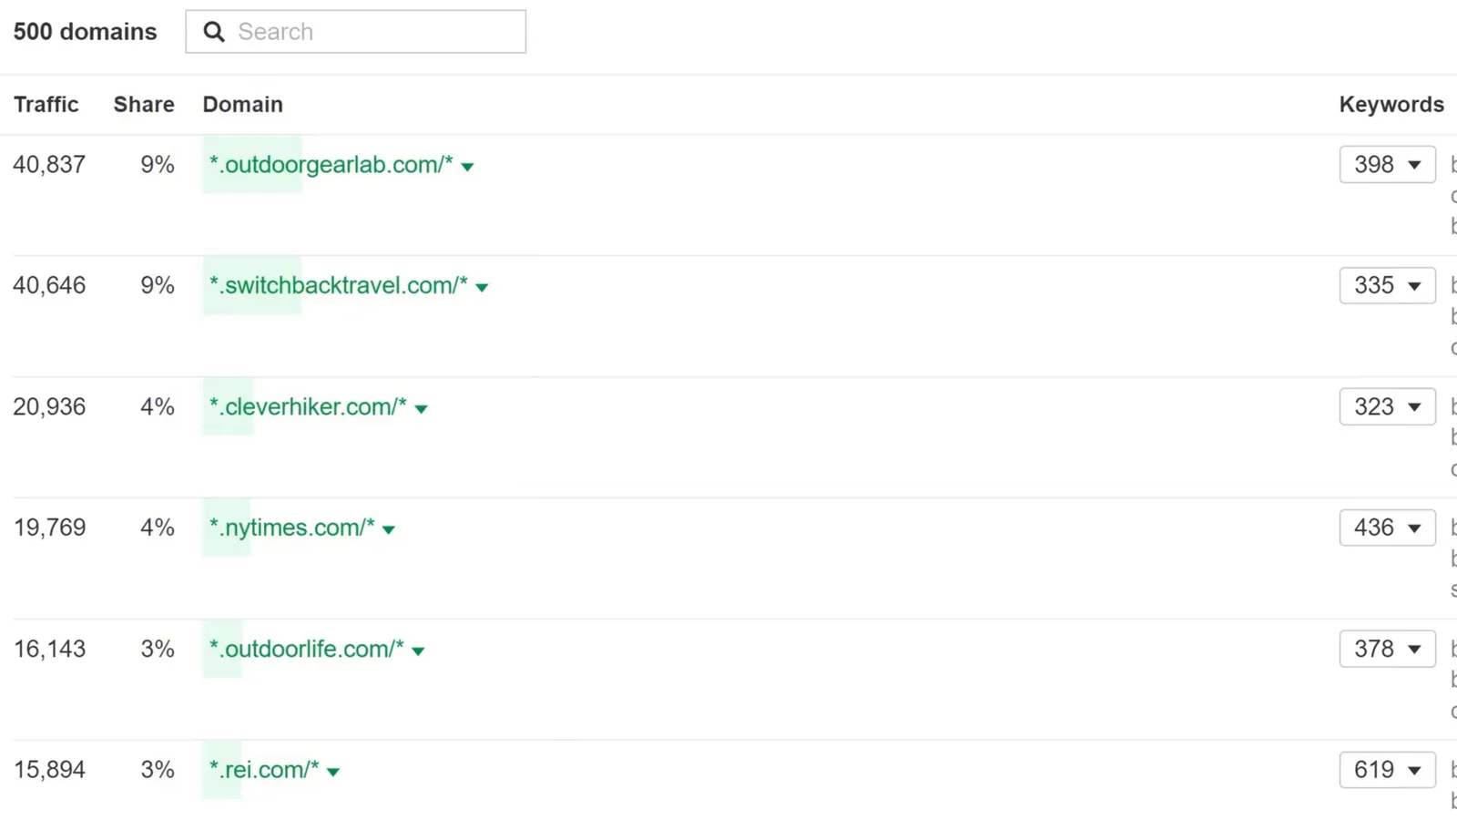Open the 398 keywords dropdown
This screenshot has height=820, width=1457.
click(x=1387, y=165)
